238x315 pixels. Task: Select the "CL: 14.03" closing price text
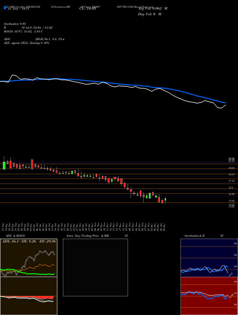coord(88,9)
